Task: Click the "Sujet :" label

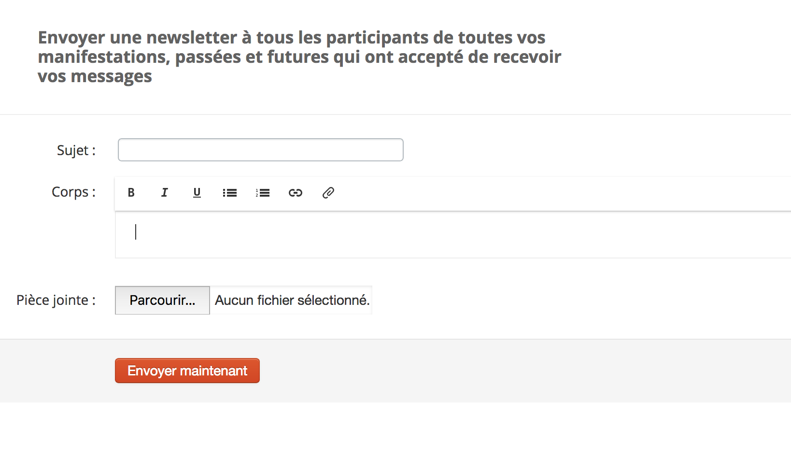Action: tap(76, 150)
